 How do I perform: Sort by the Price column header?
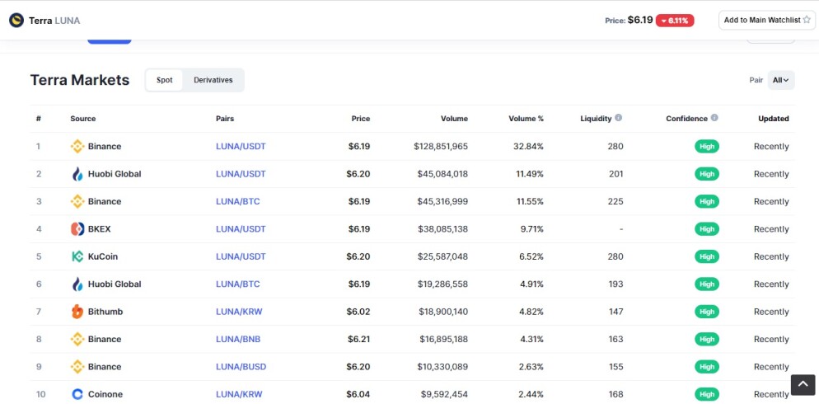[360, 119]
